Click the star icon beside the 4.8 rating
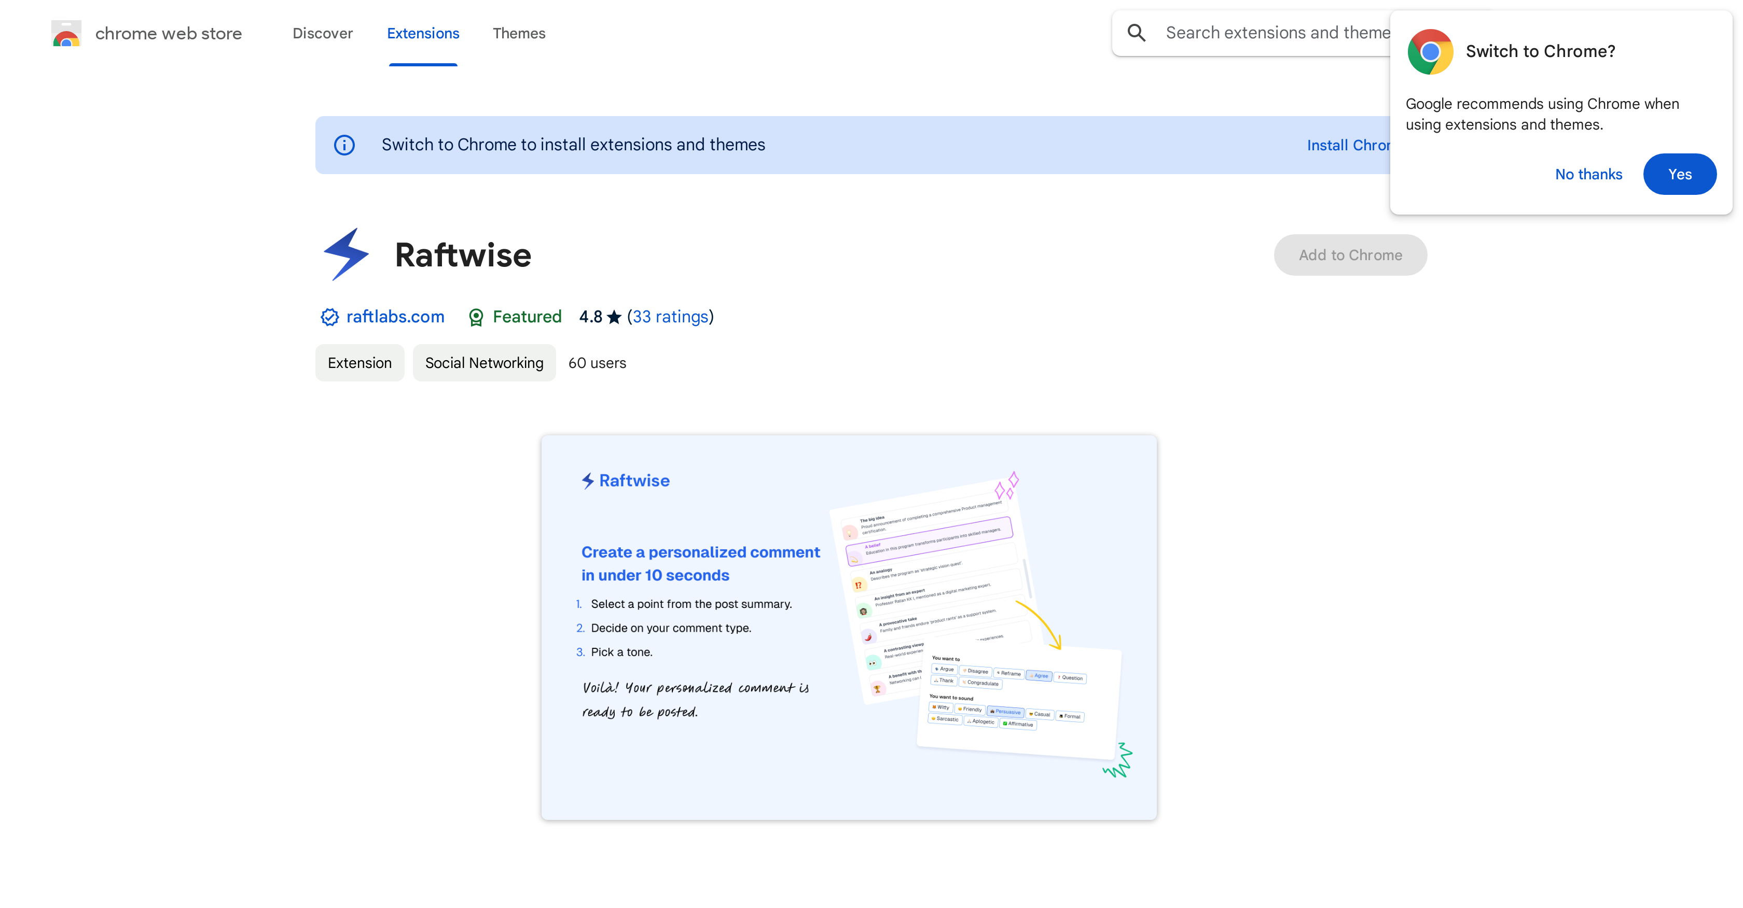This screenshot has height=908, width=1743. click(613, 317)
